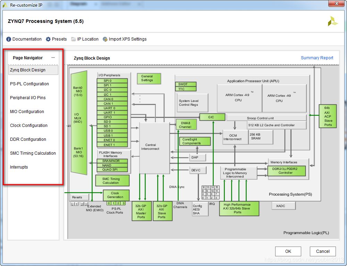Screen dimensions: 347x266
Task: Open DDR Configuration page
Action: tap(28, 139)
